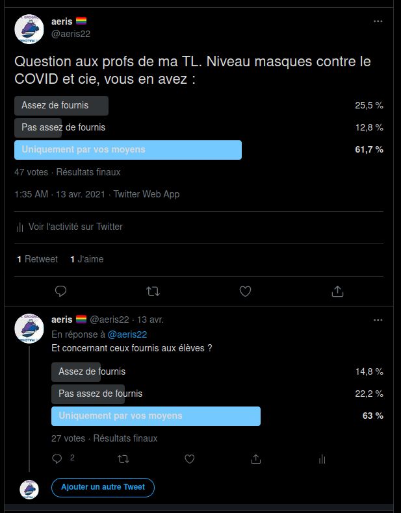The image size is (401, 513).
Task: Open the tweet timestamp 1:35 AM link
Action: (x=31, y=194)
